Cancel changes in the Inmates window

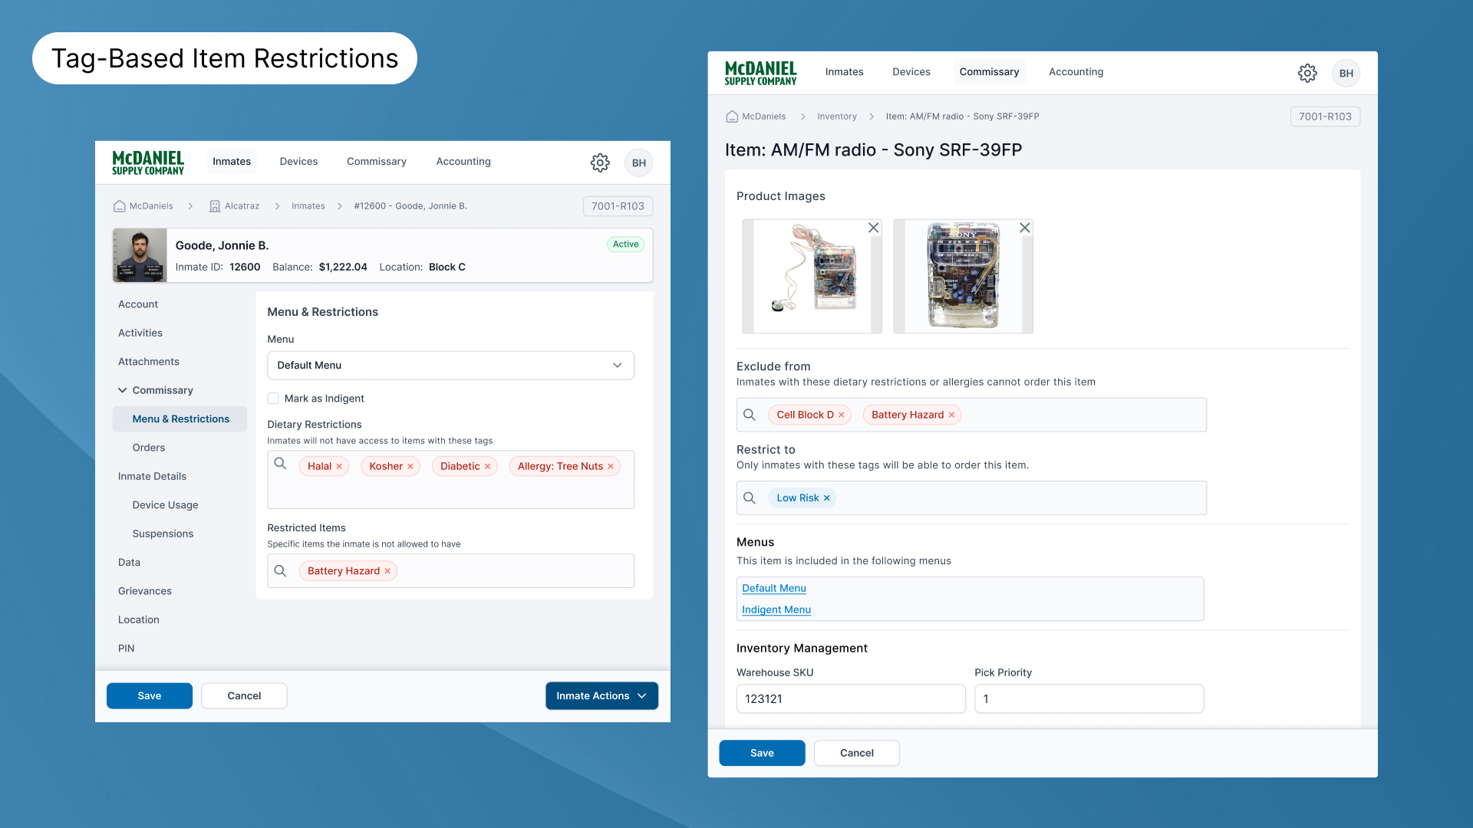[x=244, y=696]
